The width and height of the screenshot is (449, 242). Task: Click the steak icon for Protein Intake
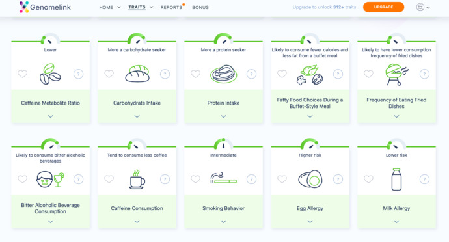(223, 74)
